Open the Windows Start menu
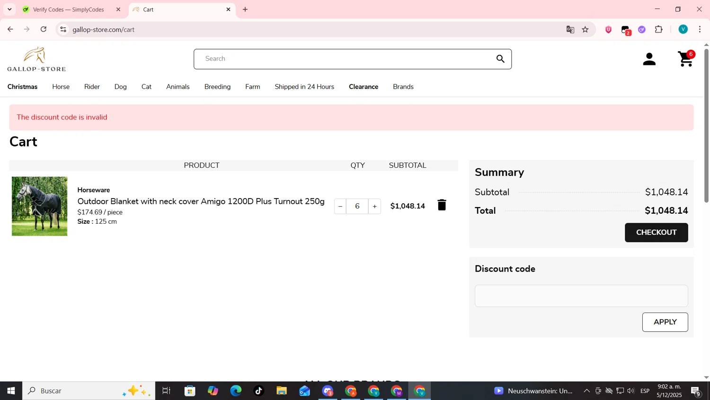710x400 pixels. [x=11, y=391]
